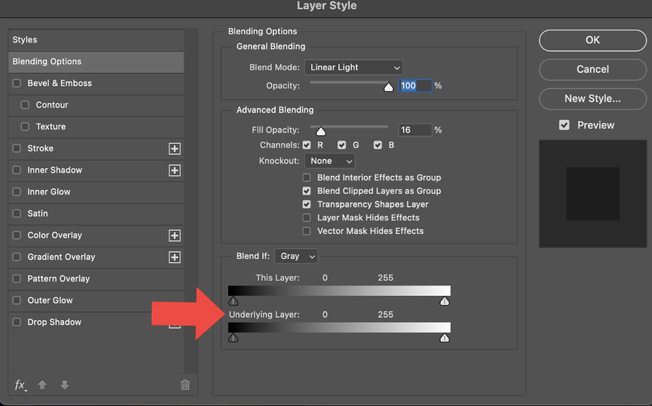Viewport: 652px width, 406px height.
Task: Check Layer Mask Hides Effects
Action: pos(306,218)
